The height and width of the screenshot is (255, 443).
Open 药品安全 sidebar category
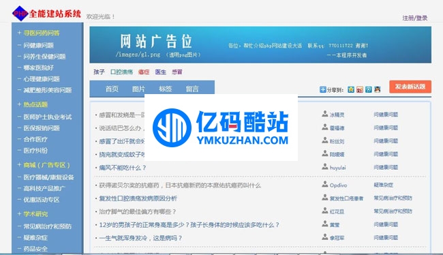click(35, 249)
